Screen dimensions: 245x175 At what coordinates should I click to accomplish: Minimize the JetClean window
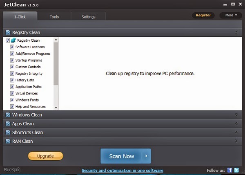225,4
